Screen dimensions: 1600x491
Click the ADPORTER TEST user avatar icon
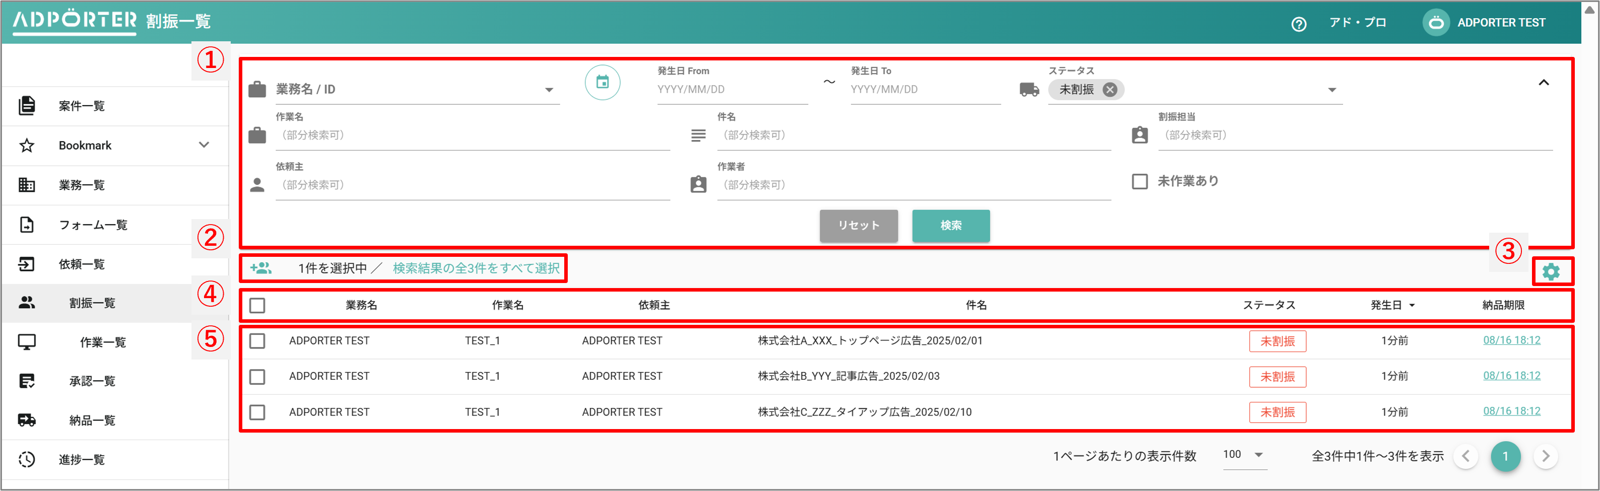click(1436, 23)
